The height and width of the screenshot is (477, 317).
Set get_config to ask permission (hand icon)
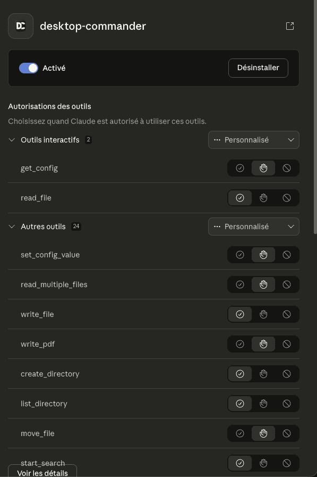point(263,168)
